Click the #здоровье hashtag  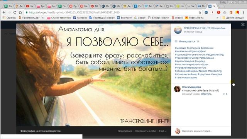tap(204, 74)
